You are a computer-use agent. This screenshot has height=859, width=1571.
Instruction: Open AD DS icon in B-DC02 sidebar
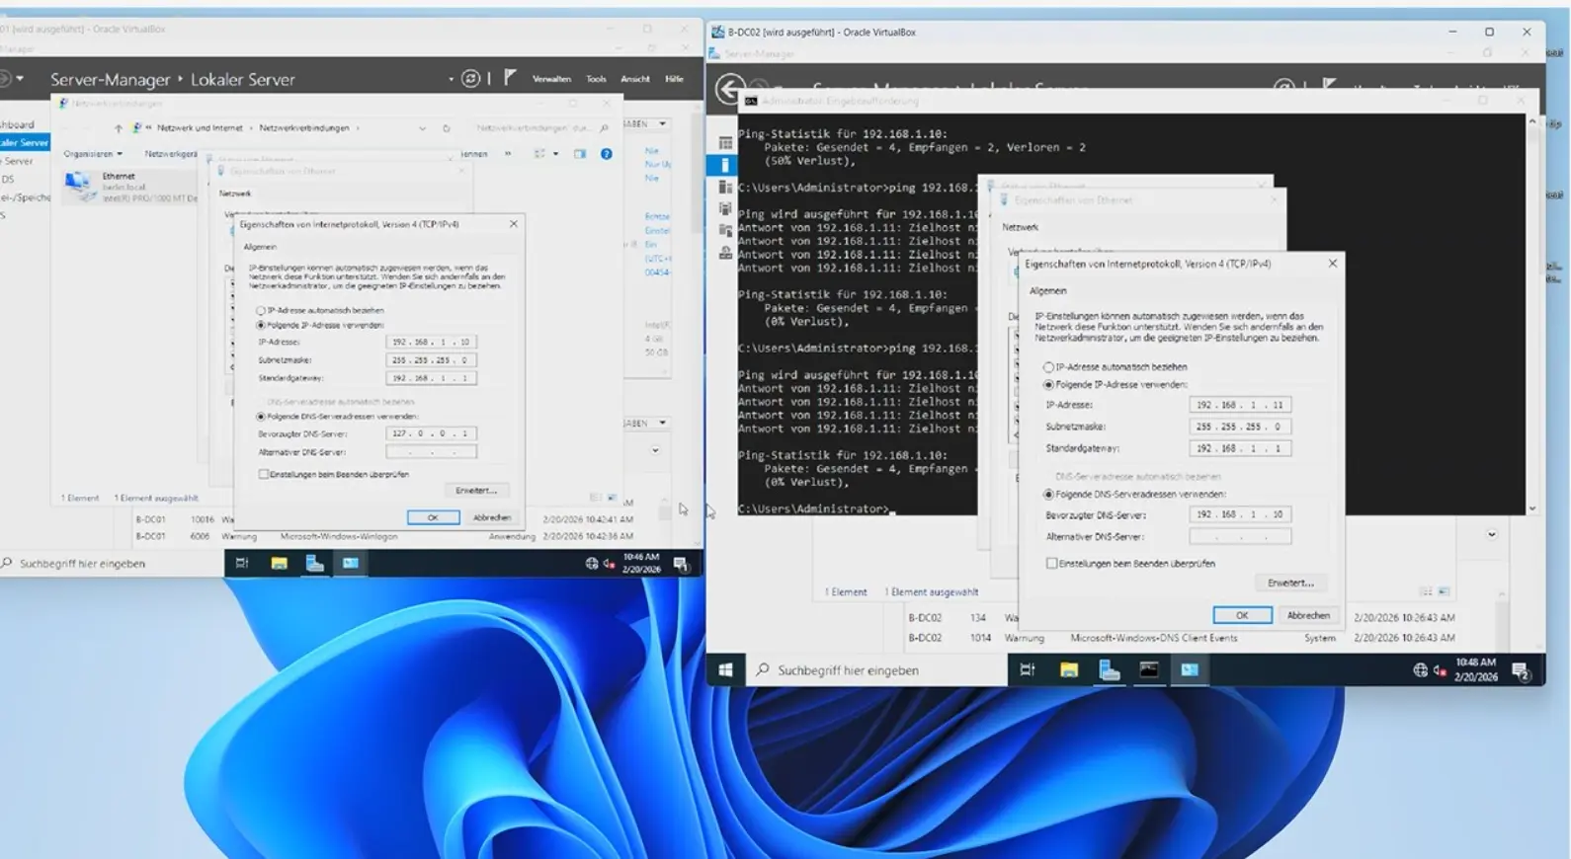[x=725, y=208]
